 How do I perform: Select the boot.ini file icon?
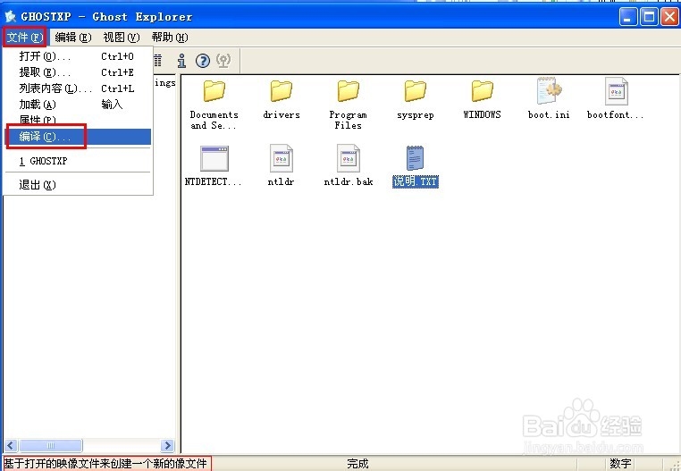pos(549,91)
